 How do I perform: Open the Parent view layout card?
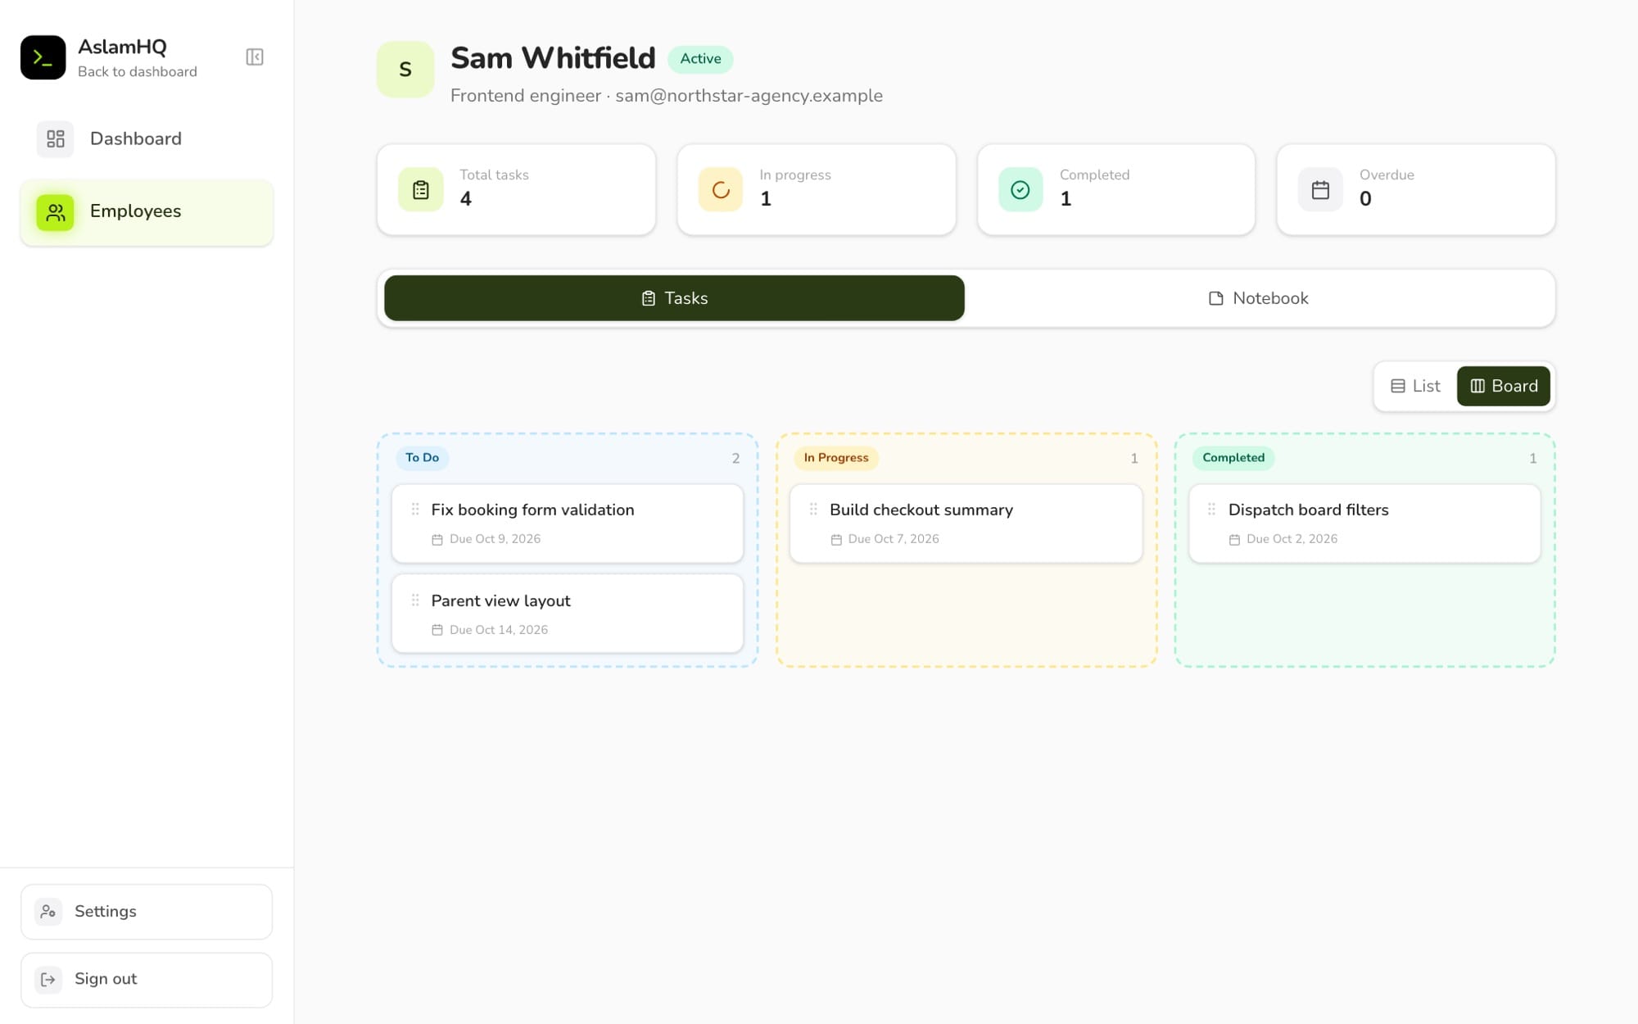point(568,614)
